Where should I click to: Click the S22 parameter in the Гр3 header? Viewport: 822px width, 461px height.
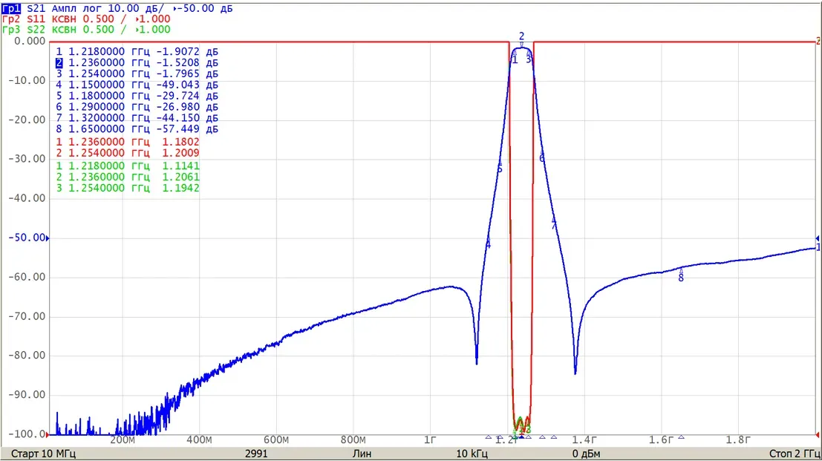point(36,30)
